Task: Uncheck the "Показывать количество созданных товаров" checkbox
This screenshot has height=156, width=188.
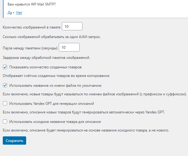Action: (5, 67)
